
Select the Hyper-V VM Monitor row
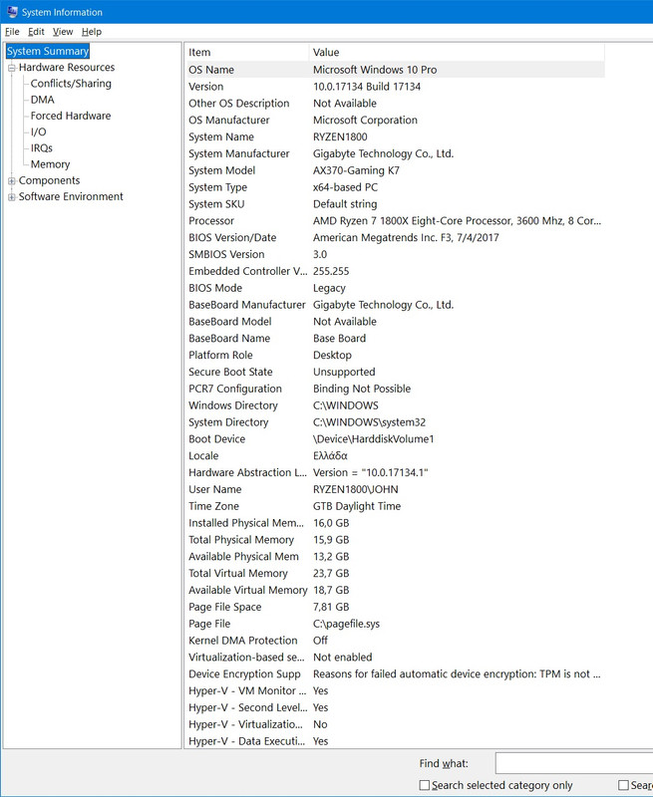tap(396, 690)
